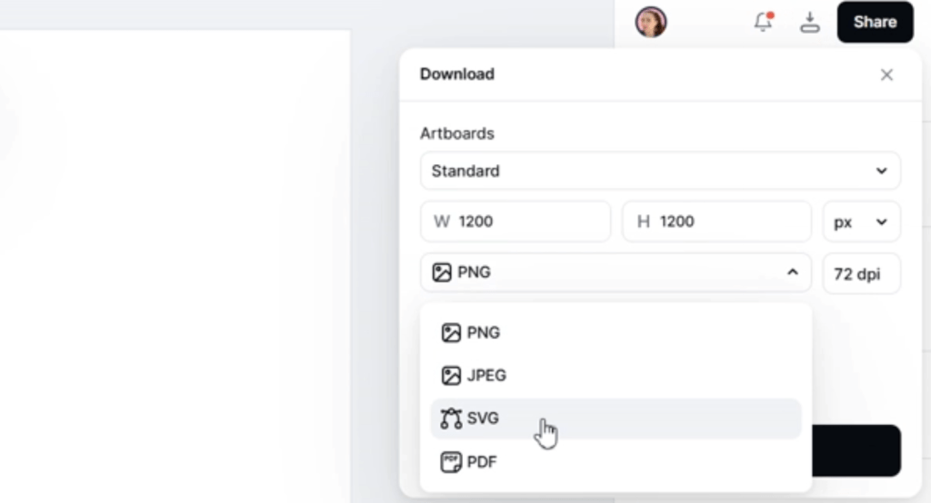Image resolution: width=931 pixels, height=503 pixels.
Task: Open the user profile avatar
Action: (x=651, y=22)
